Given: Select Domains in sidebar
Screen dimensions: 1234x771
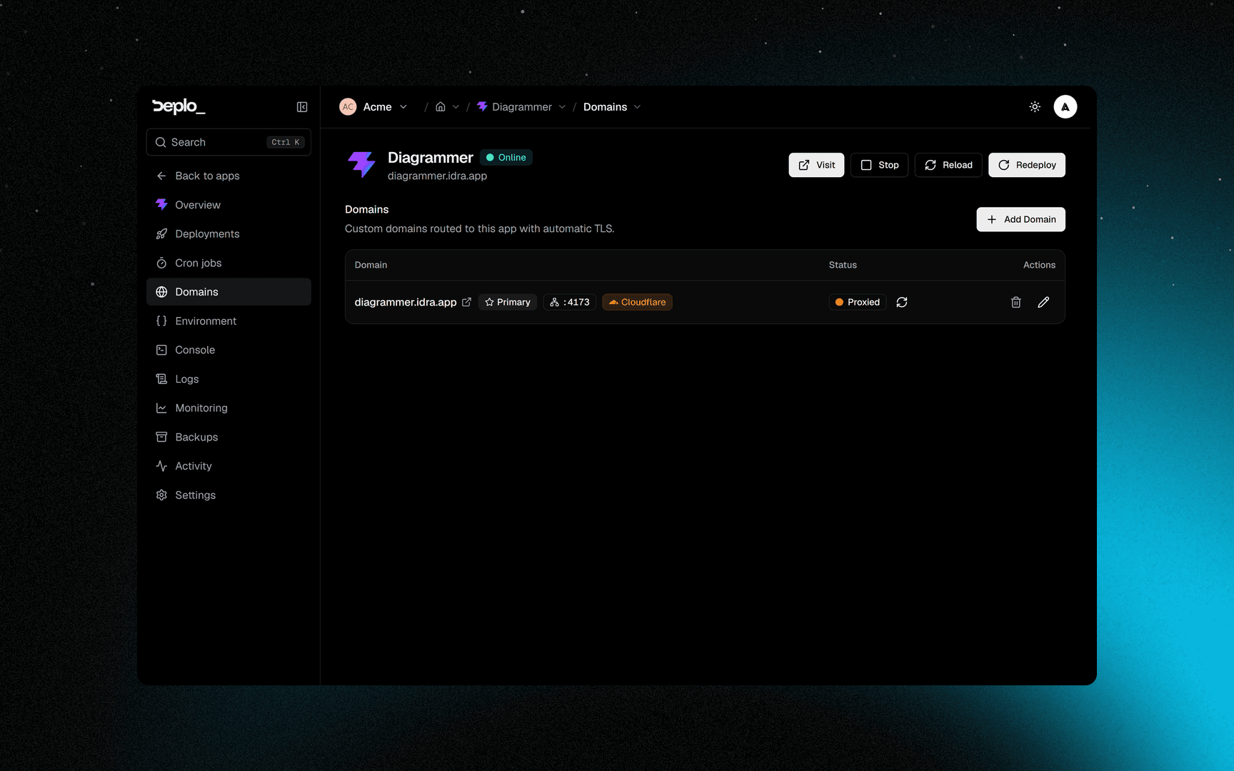Looking at the screenshot, I should tap(229, 292).
